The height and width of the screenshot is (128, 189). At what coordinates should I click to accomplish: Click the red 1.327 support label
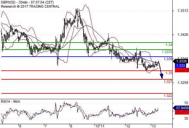pos(168,82)
